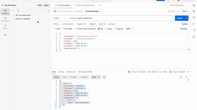The width and height of the screenshot is (197, 110).
Task: Open the request Cookies link
Action: (x=185, y=24)
